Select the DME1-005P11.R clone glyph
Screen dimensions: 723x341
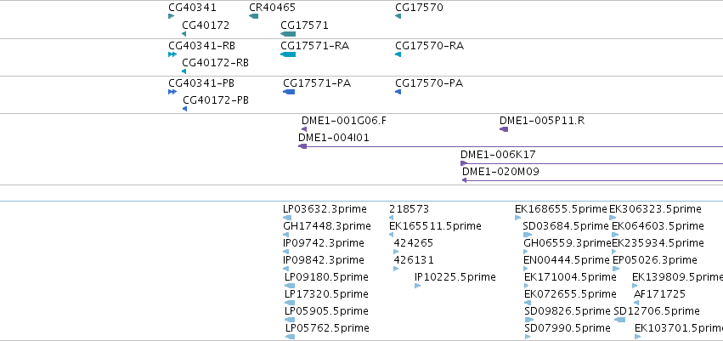click(x=504, y=129)
